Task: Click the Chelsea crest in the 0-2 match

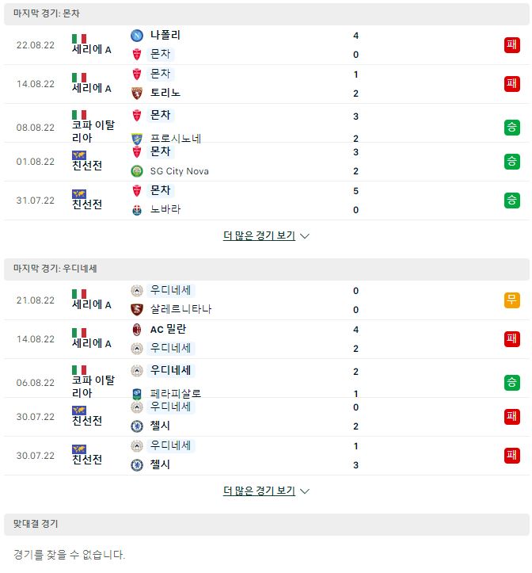Action: [x=136, y=426]
